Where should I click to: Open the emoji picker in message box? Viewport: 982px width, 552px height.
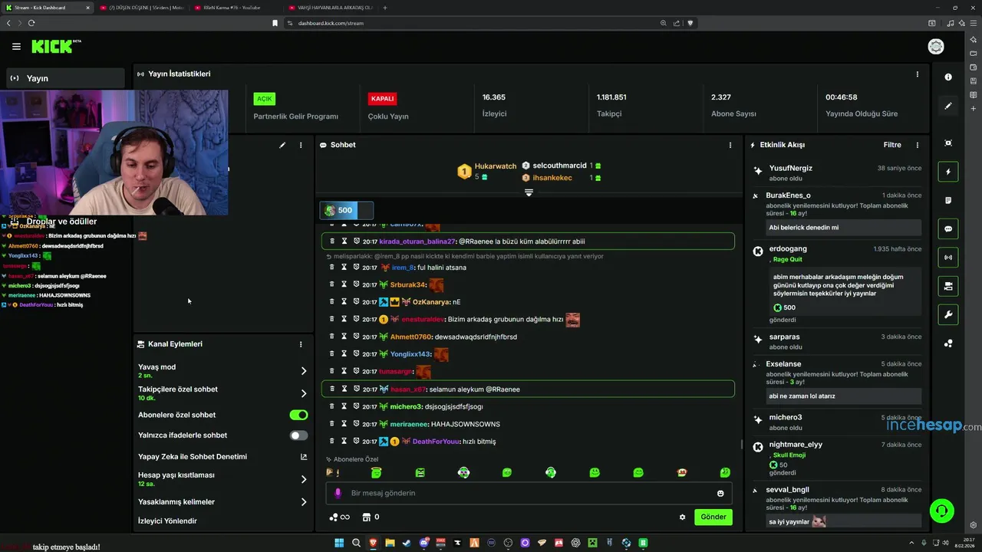pos(720,493)
